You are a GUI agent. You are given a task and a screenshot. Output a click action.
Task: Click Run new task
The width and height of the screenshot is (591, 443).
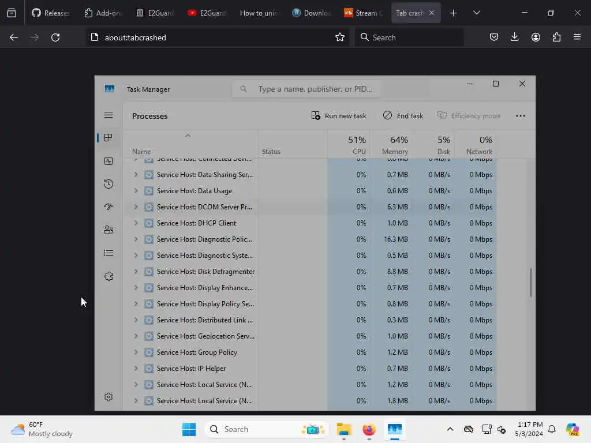tap(338, 115)
